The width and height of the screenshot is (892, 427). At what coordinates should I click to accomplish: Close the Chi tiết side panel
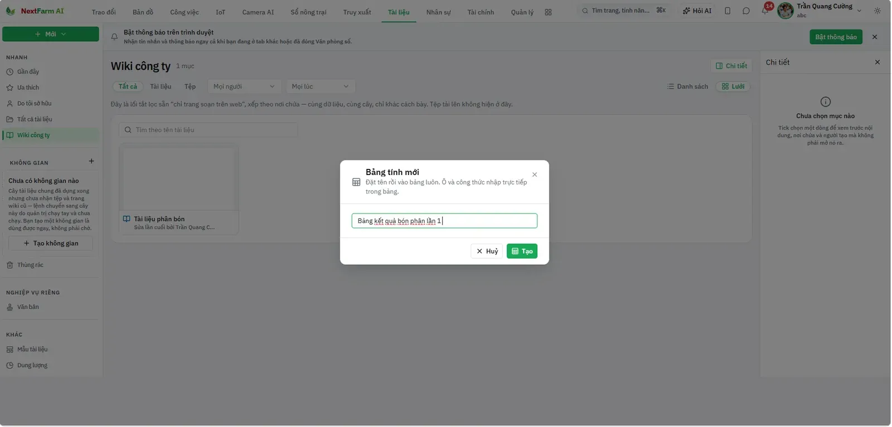point(878,62)
